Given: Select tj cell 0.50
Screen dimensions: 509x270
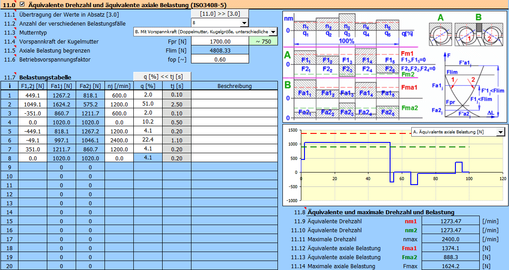Looking at the screenshot, I should click(177, 122).
